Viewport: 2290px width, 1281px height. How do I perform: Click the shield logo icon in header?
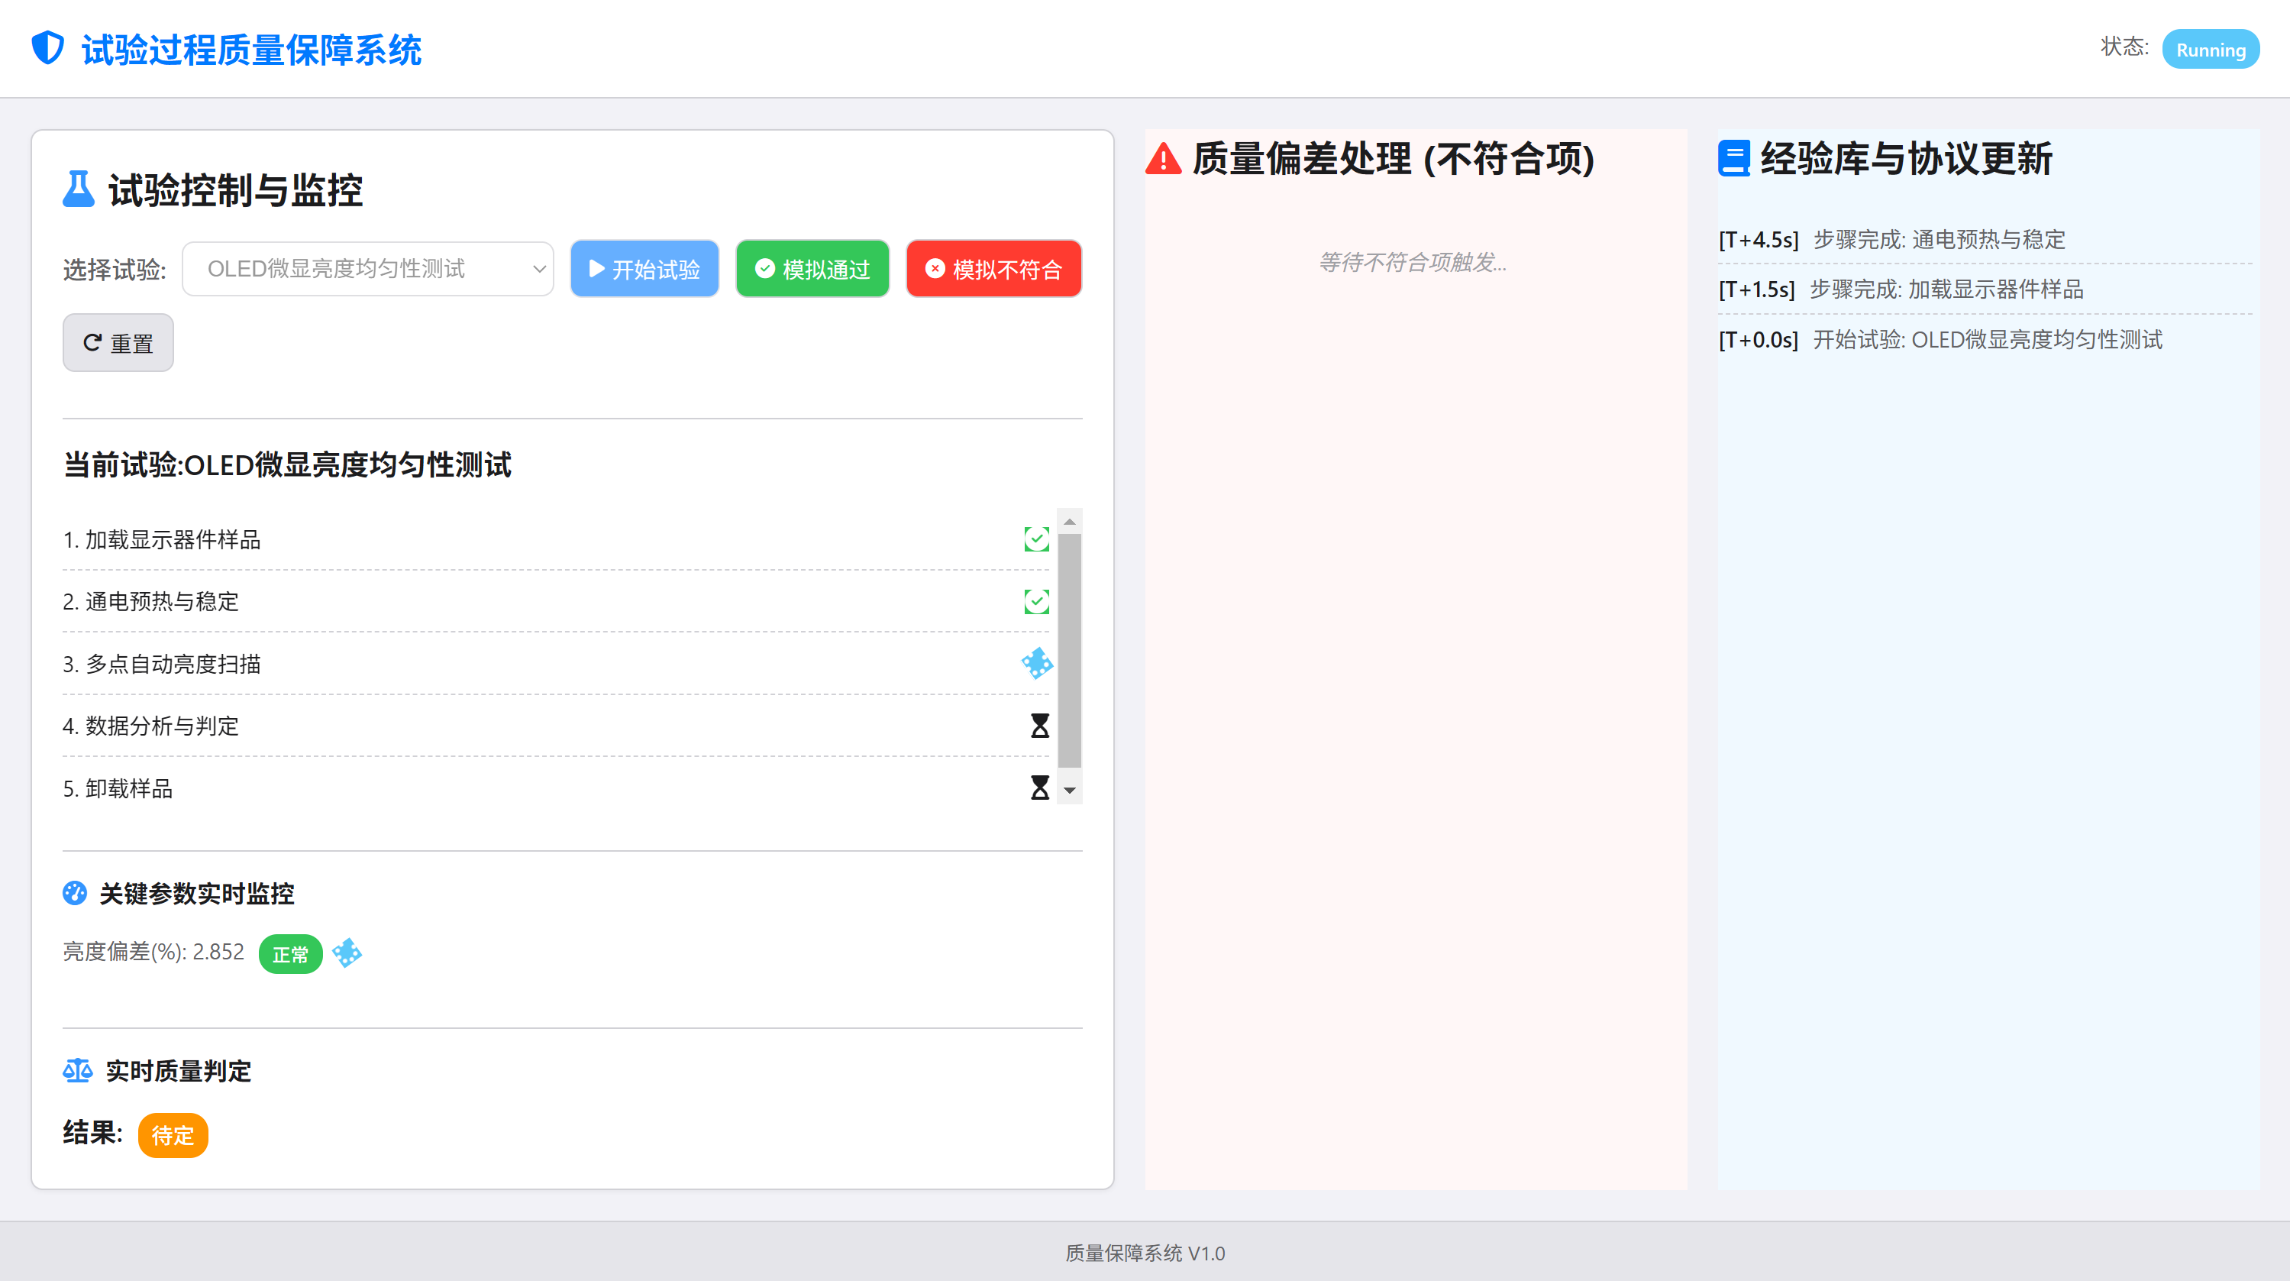pos(48,48)
